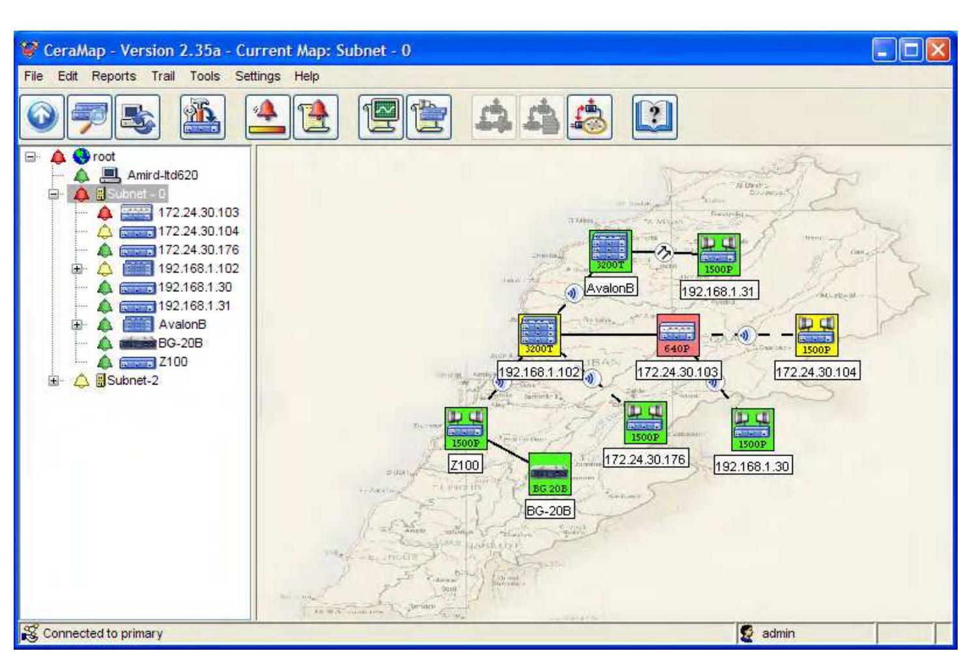Click the help book question icon
972x653 pixels.
pyautogui.click(x=655, y=117)
